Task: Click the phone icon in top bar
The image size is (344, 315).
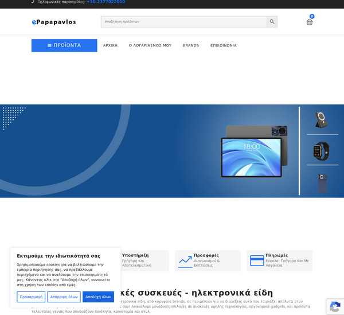Action: tap(33, 2)
